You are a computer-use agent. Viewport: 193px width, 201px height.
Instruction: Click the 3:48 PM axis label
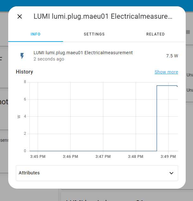[136, 157]
